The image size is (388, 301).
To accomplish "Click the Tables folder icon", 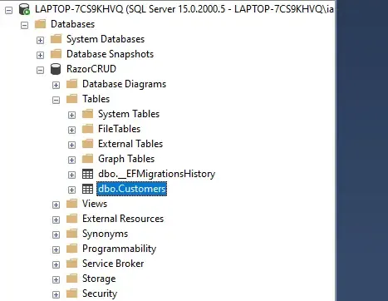I will point(71,99).
